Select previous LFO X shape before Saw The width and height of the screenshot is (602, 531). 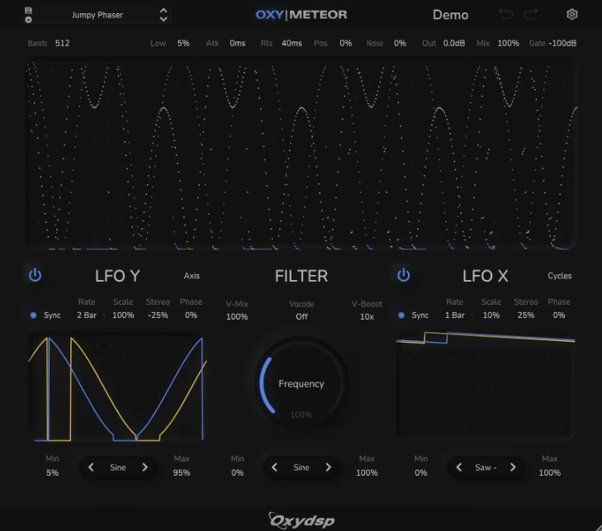(458, 467)
